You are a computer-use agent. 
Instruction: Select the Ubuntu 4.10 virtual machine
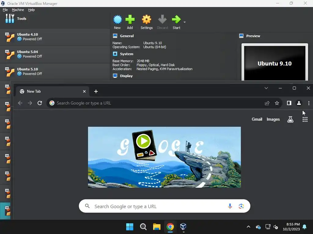click(x=55, y=37)
